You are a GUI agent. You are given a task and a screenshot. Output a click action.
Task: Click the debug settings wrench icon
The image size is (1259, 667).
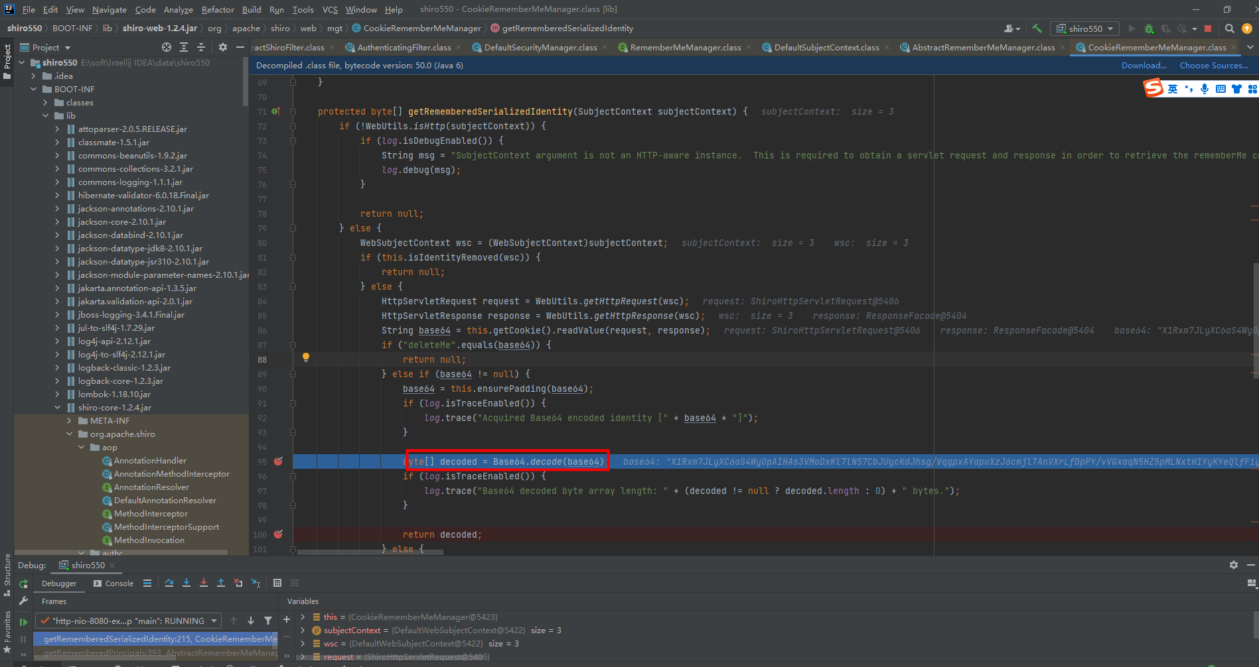pos(23,601)
